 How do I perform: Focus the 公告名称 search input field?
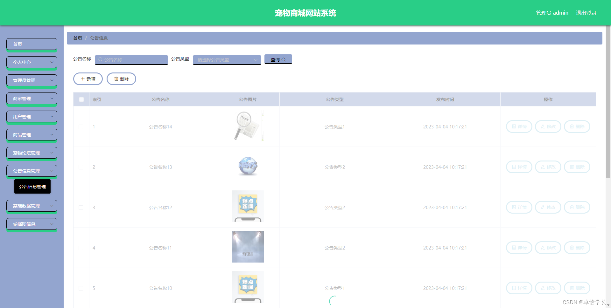(131, 60)
